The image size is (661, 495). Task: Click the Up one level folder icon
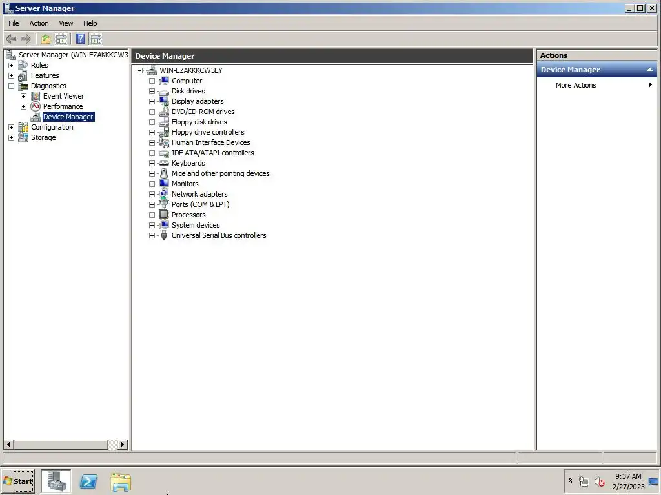tap(46, 39)
